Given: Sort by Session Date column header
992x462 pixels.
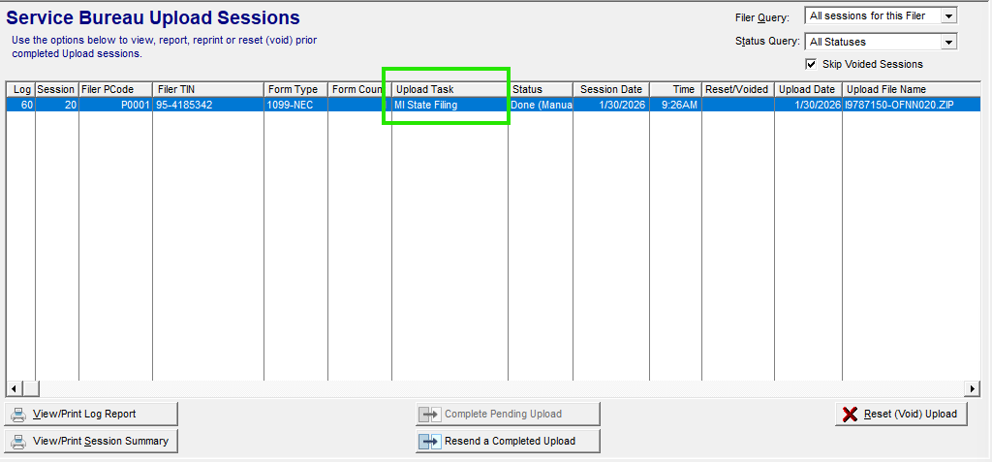Looking at the screenshot, I should 610,89.
